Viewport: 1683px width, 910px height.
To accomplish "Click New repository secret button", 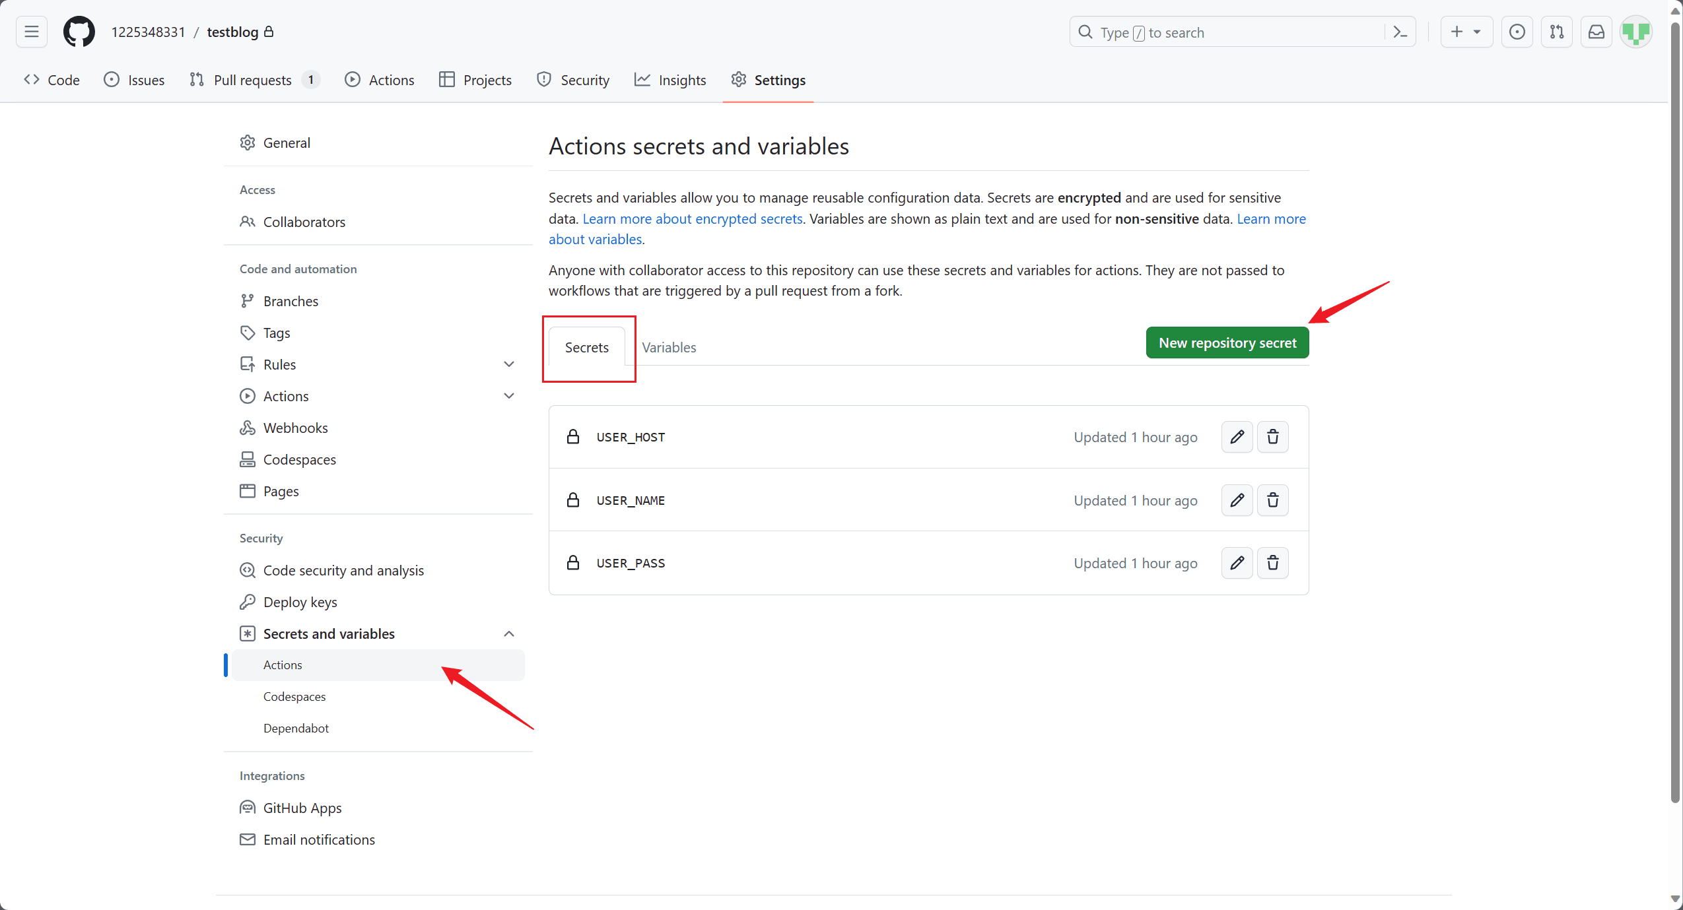I will coord(1227,343).
